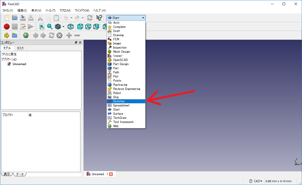Click the browser Forward arrow icon
The width and height of the screenshot is (302, 185).
point(43,35)
